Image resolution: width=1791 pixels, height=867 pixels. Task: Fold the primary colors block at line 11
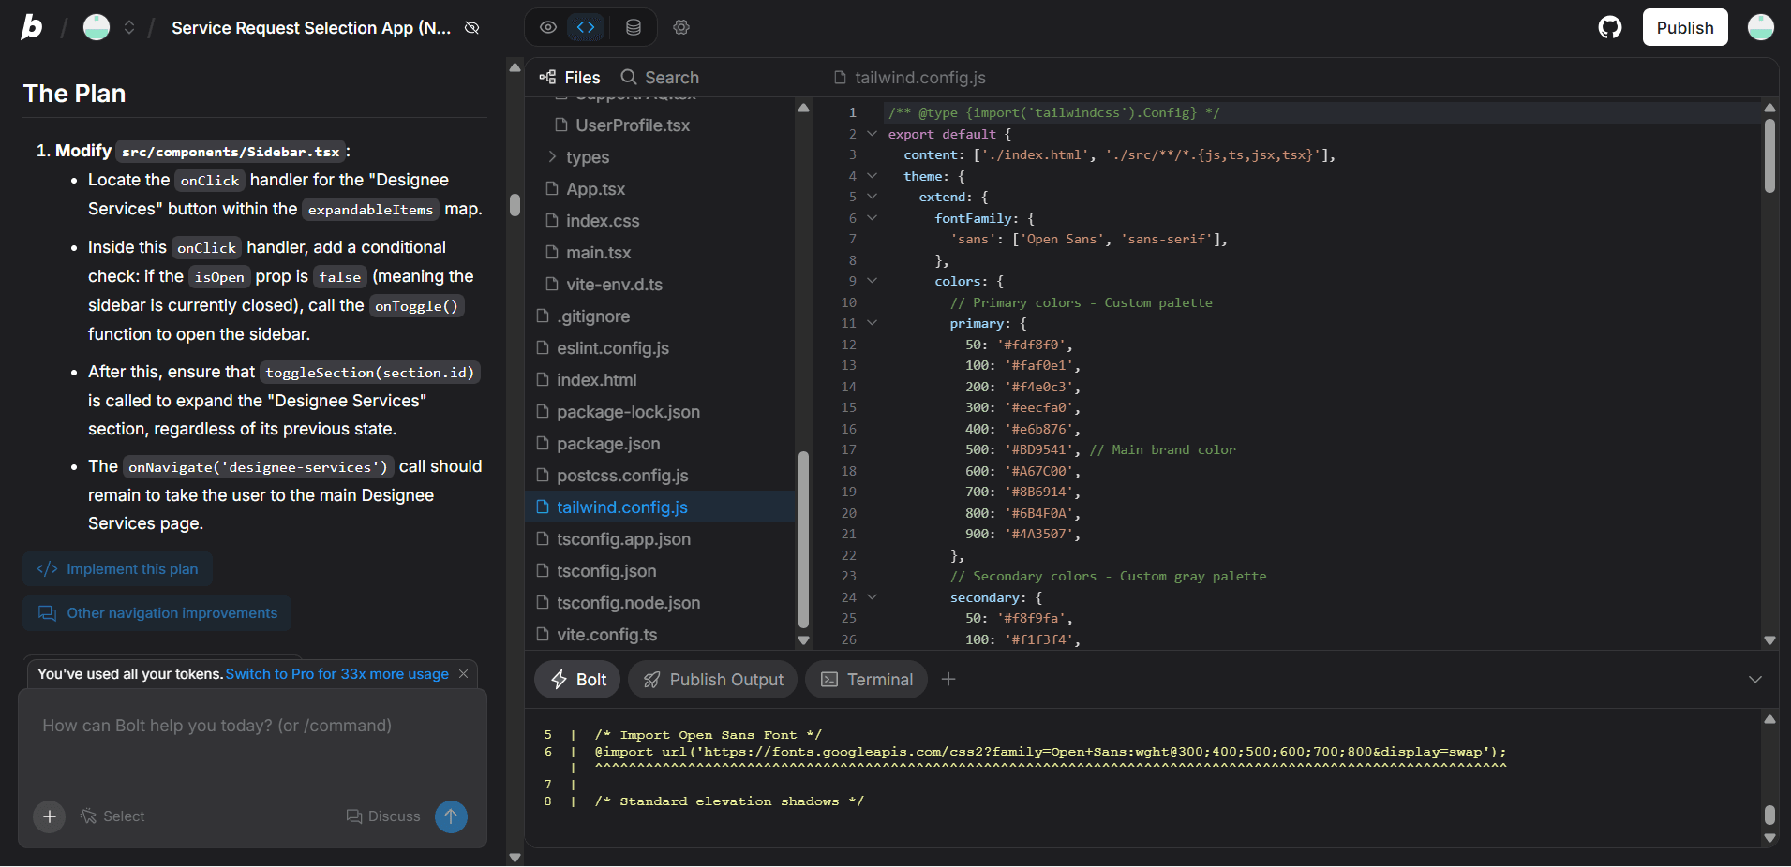872,323
